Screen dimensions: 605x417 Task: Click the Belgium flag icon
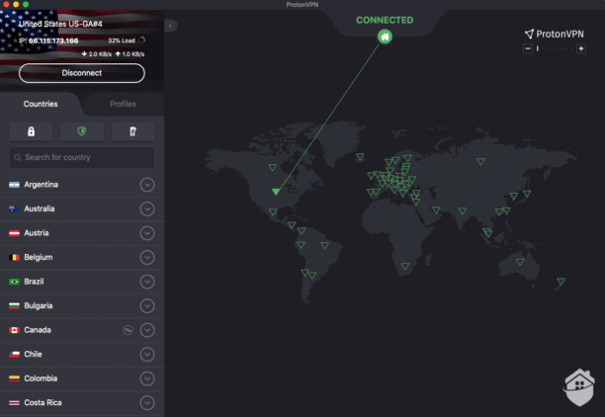(x=14, y=257)
